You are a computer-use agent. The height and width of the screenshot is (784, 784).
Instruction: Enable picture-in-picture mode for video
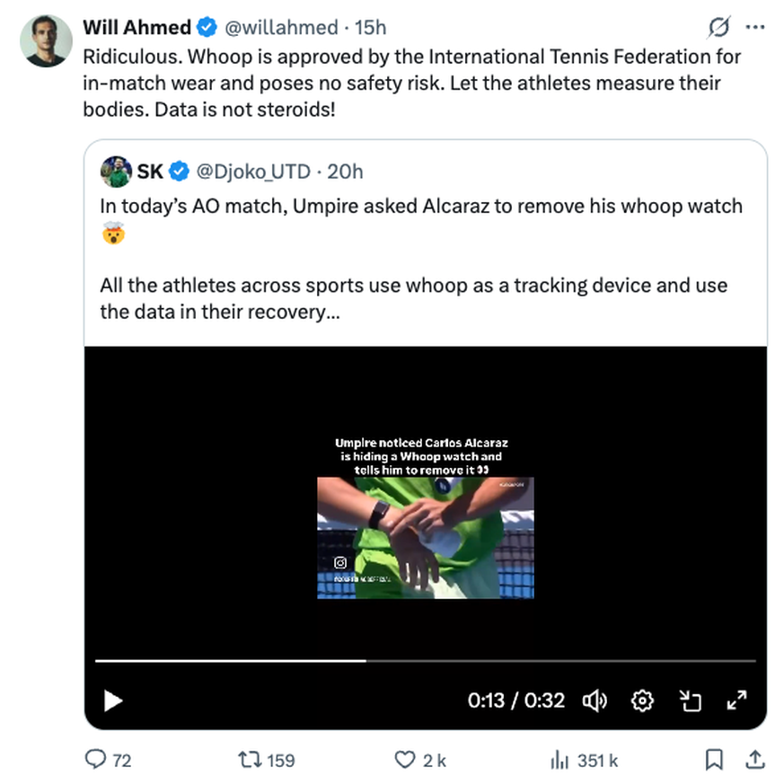(x=690, y=700)
